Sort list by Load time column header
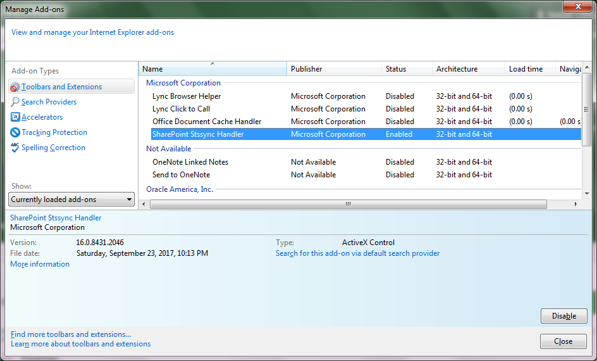This screenshot has width=597, height=361. 530,69
